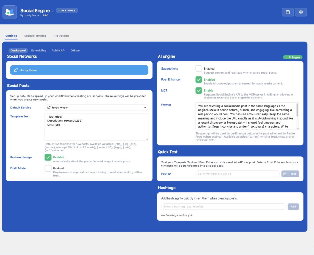Viewport: 314px width, 255px height.
Task: Click the Template Text textarea
Action: coord(97,127)
